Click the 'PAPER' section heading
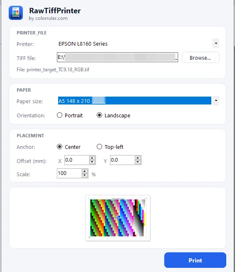The height and width of the screenshot is (272, 235). pos(24,90)
